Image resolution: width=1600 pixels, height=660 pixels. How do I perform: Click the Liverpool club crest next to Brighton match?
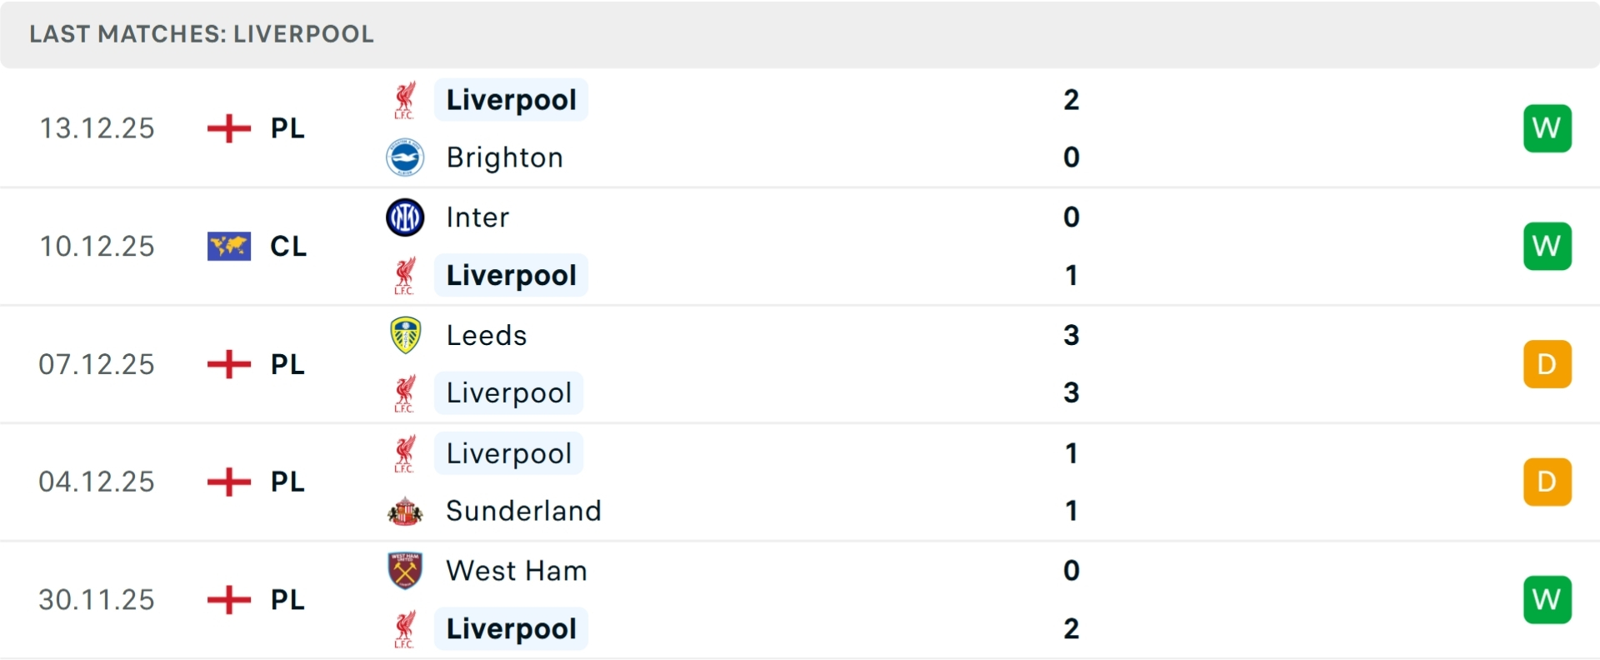tap(406, 99)
